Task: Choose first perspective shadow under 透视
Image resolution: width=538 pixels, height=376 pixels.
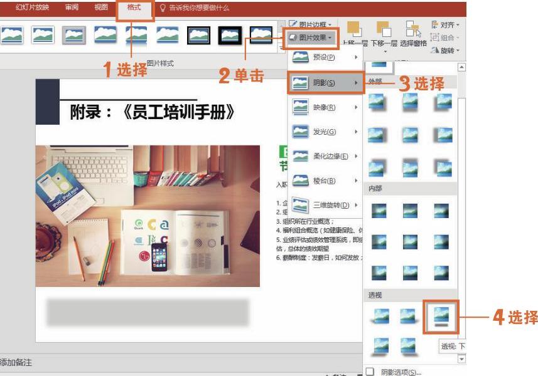Action: coord(380,316)
